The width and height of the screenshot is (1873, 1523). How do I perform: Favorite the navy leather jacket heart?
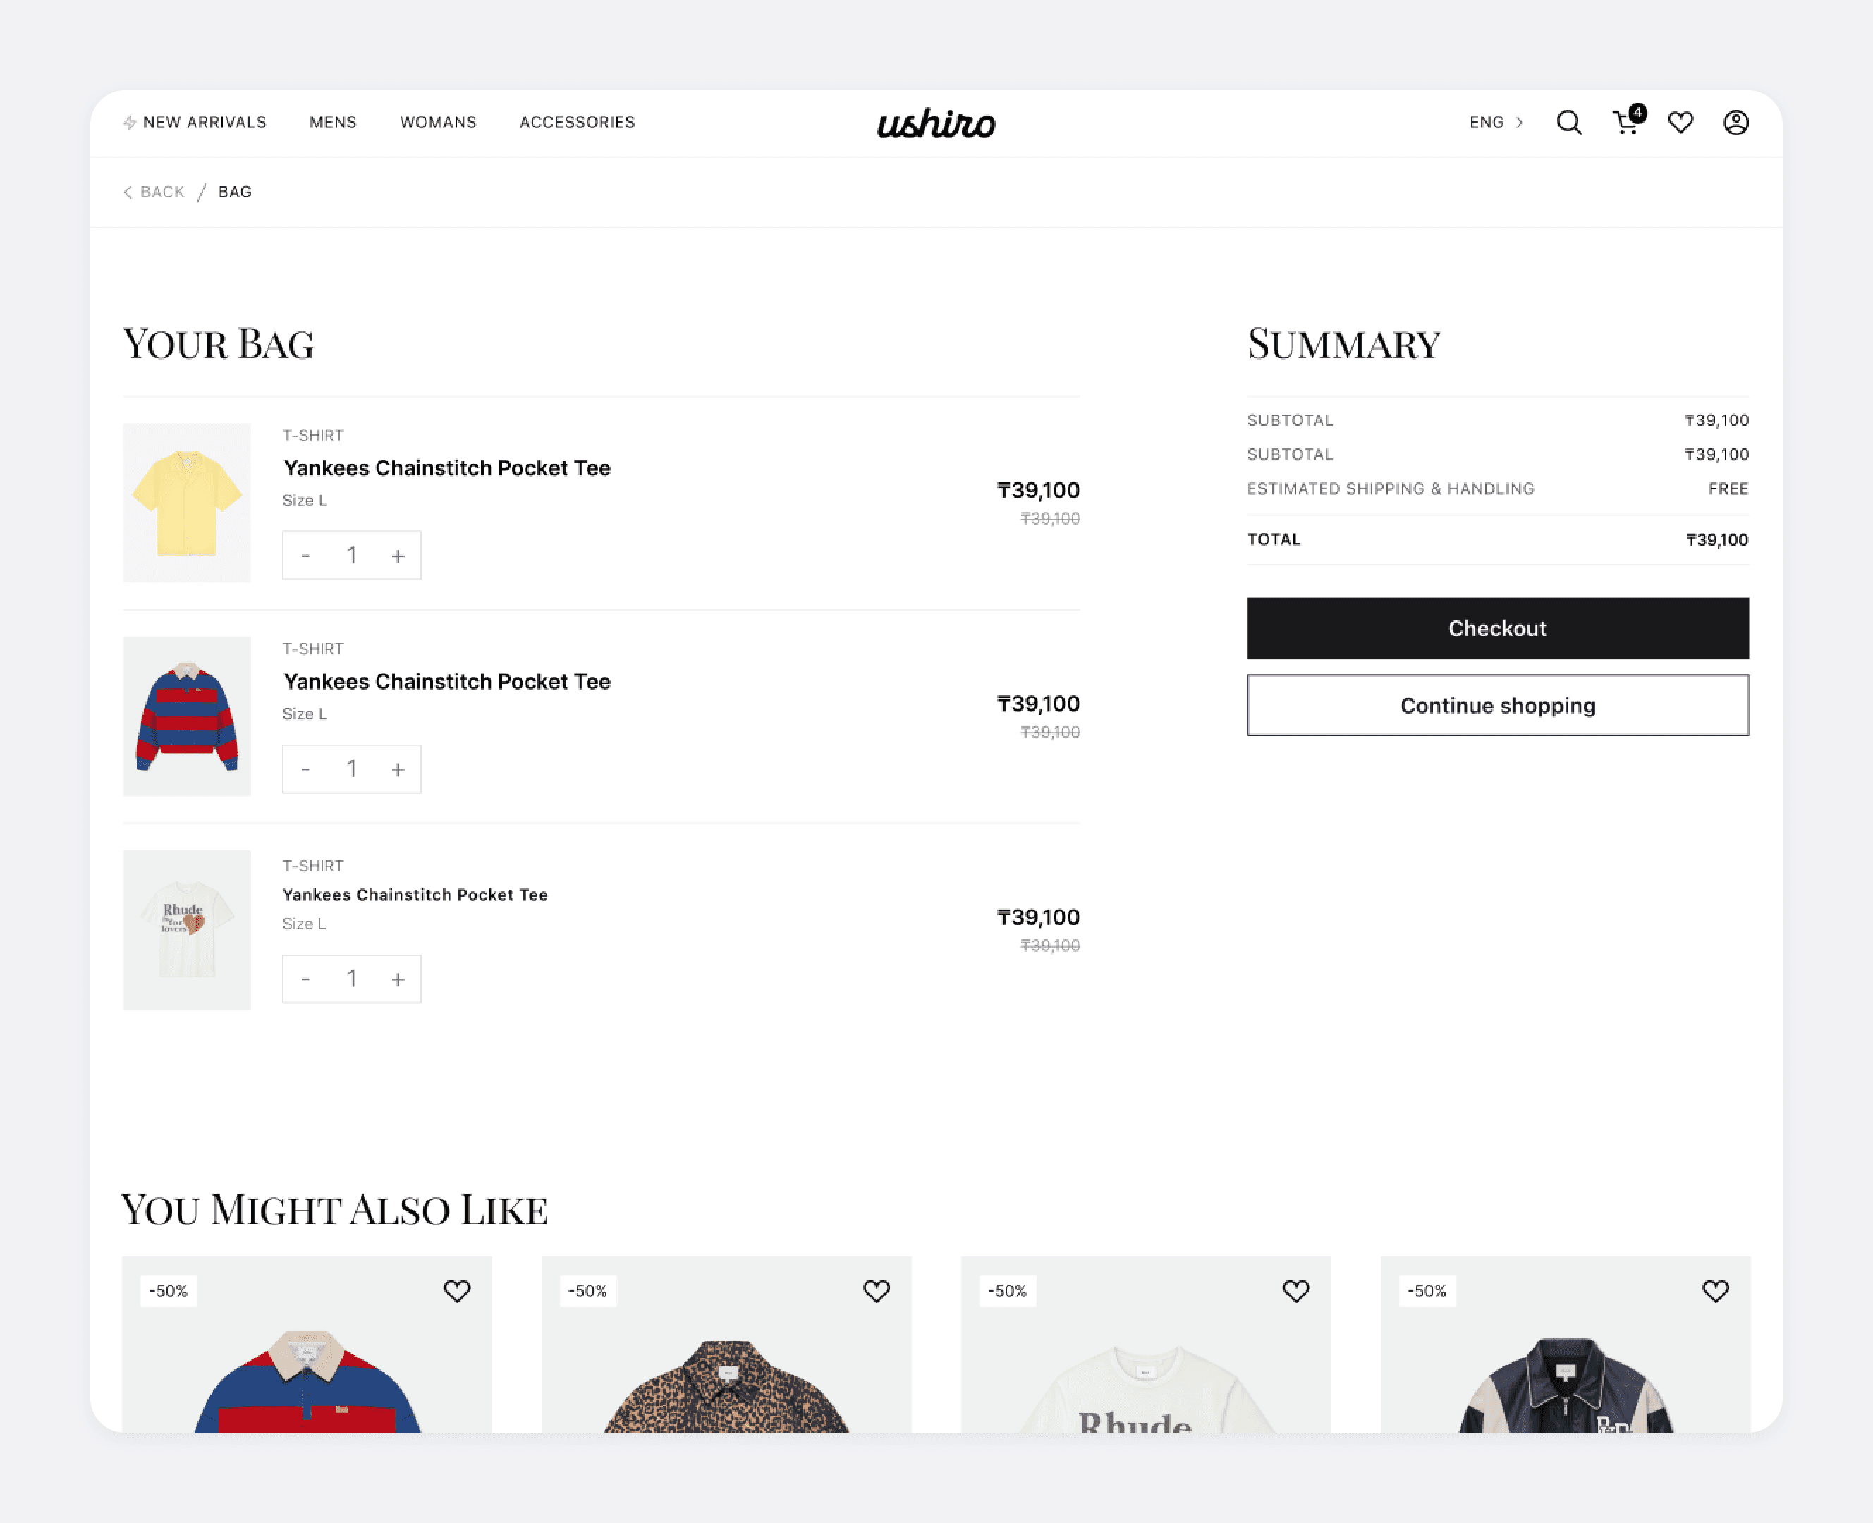coord(1716,1292)
